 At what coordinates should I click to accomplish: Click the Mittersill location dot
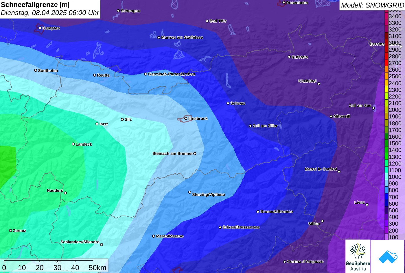coord(331,116)
